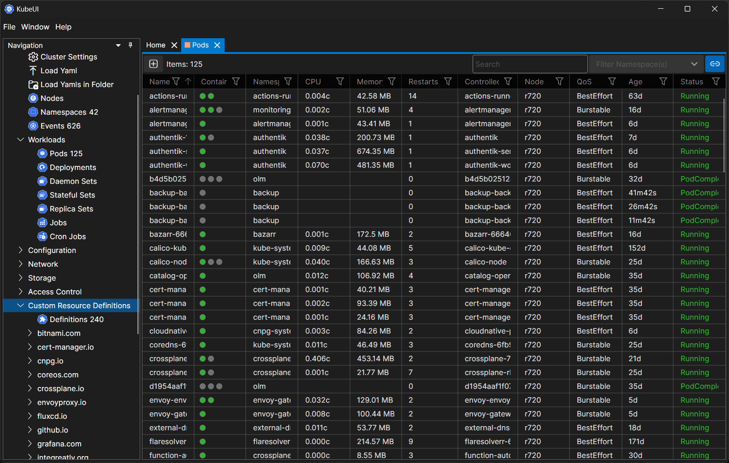
Task: Sort by the Age column header
Action: coord(635,82)
